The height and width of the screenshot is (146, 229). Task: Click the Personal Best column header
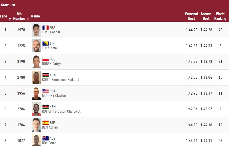tap(192, 16)
